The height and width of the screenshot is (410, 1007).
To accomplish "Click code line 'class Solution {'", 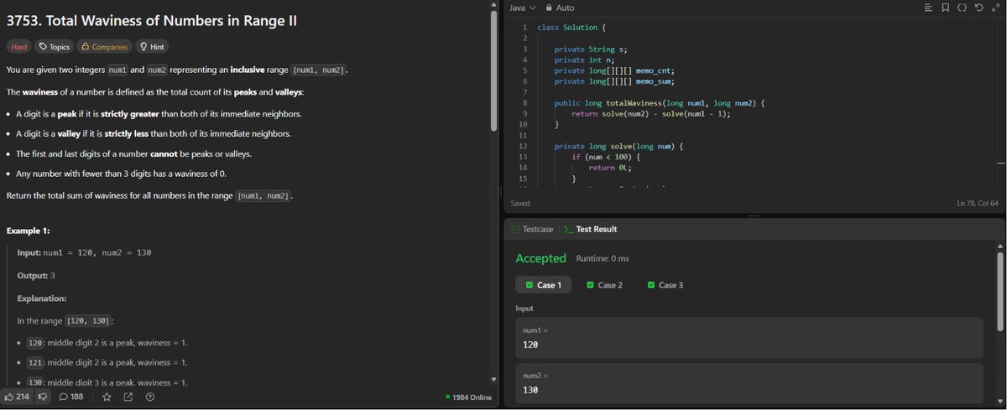I will tap(572, 28).
